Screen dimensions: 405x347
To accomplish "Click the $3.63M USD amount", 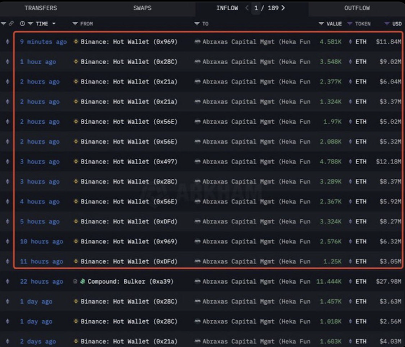I will click(x=391, y=302).
